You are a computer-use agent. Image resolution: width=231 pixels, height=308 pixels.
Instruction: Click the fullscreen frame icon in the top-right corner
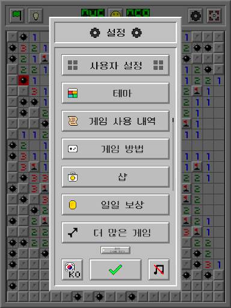click(214, 15)
